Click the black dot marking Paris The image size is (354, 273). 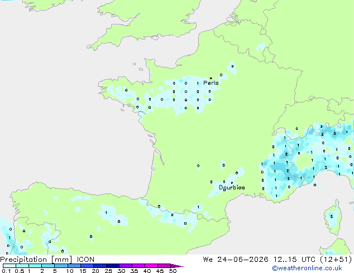(x=211, y=78)
